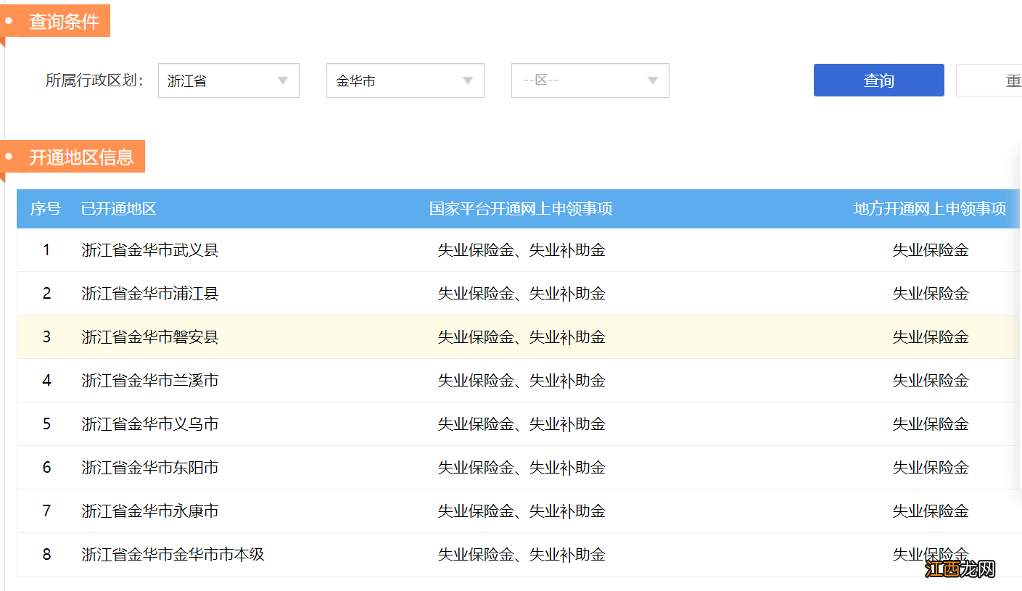Click local 失业保险金 cell in the 兰溪市 row
This screenshot has height=591, width=1022.
pyautogui.click(x=931, y=381)
